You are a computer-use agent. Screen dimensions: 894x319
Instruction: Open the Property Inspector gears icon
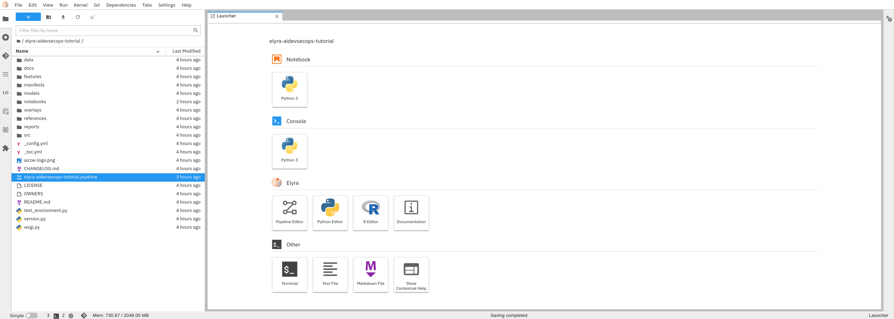[x=889, y=19]
